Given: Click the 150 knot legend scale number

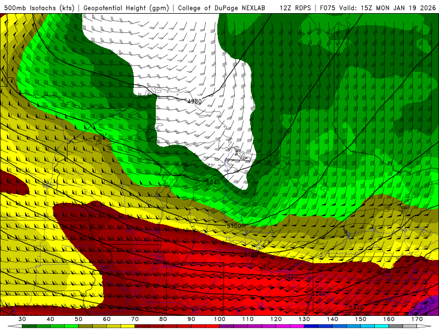Looking at the screenshot, I should pos(361,319).
